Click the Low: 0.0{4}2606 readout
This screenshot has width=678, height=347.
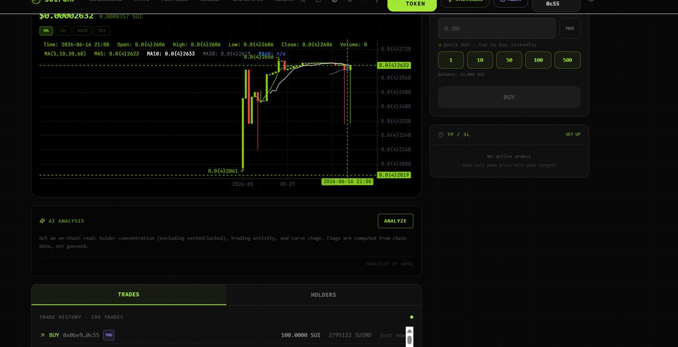pyautogui.click(x=251, y=44)
